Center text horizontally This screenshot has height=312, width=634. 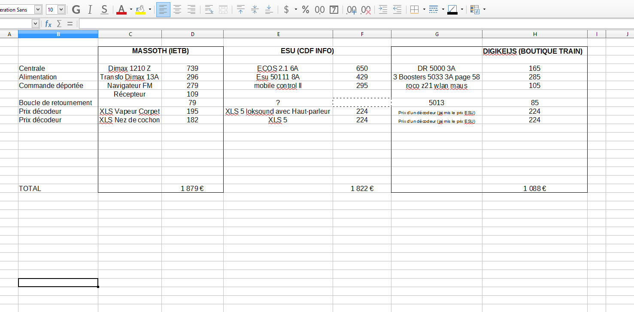coord(177,9)
